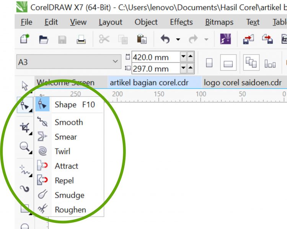Open the View menu
Image resolution: width=287 pixels, height=229 pixels.
point(78,22)
